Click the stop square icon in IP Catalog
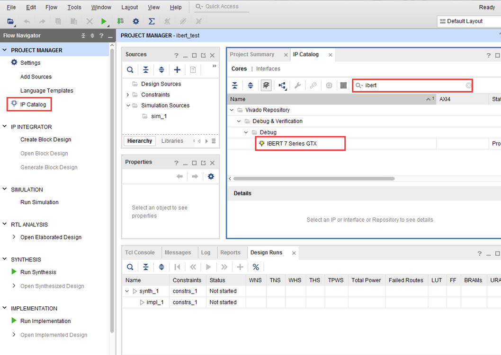The width and height of the screenshot is (501, 355). coord(343,85)
